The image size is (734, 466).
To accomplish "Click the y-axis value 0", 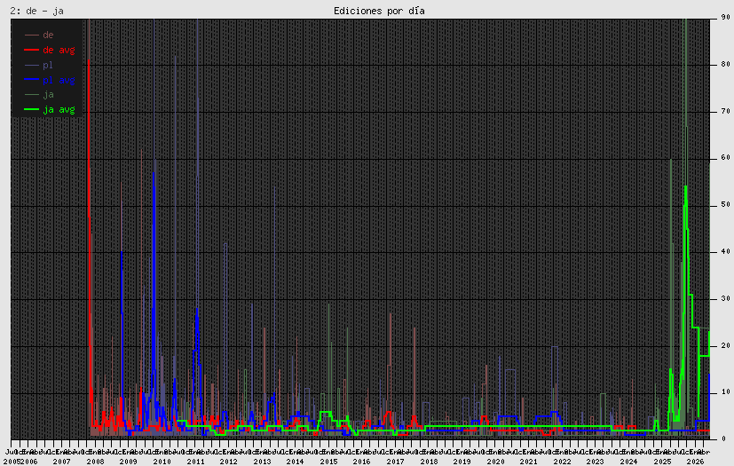I will tap(723, 438).
